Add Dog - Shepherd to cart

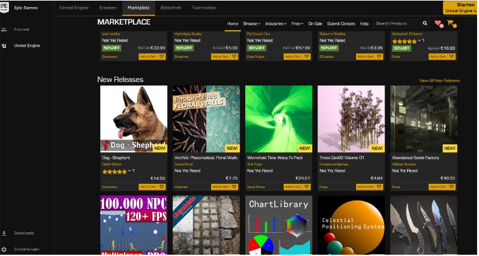149,187
